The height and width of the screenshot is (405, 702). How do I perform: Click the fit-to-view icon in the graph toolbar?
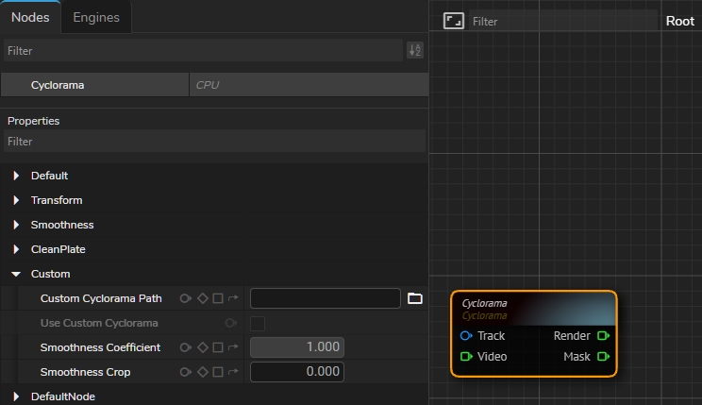click(453, 21)
